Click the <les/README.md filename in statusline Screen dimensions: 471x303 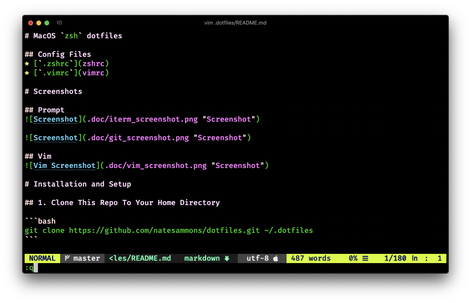tap(140, 258)
